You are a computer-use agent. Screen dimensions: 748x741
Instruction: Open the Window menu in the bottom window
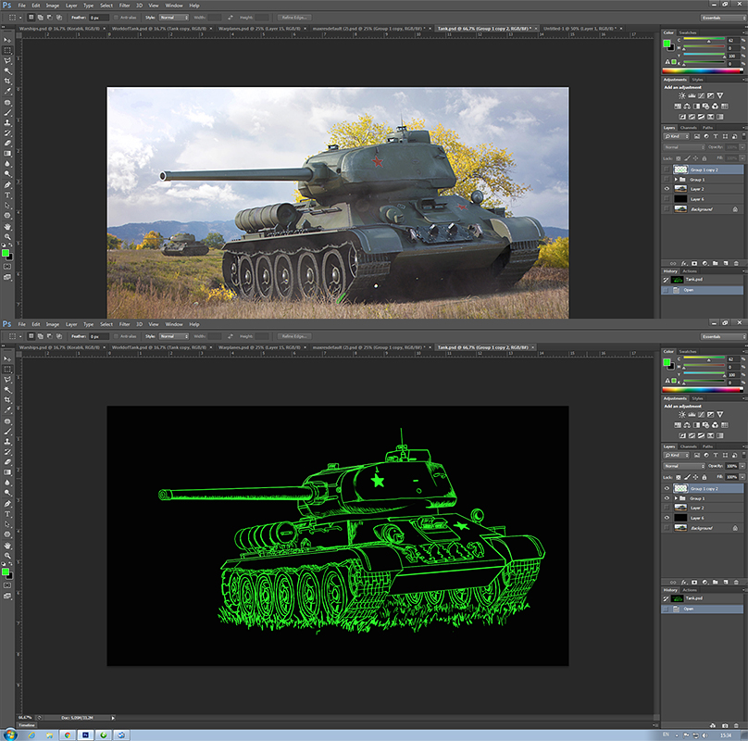click(174, 324)
